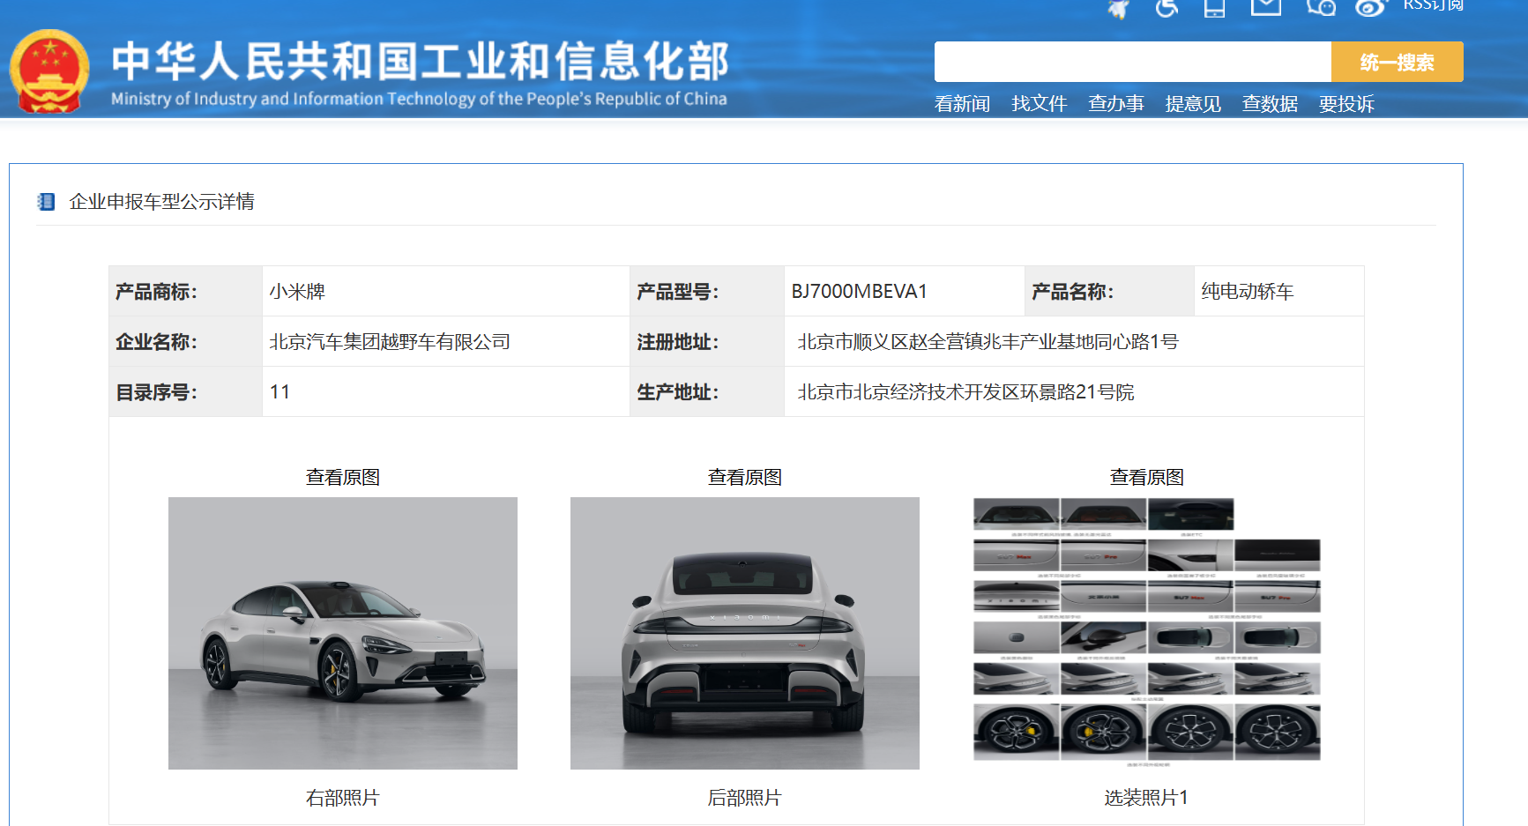Click 要投诉 in the navigation bar
Screen dimensions: 1528x826
[1346, 104]
